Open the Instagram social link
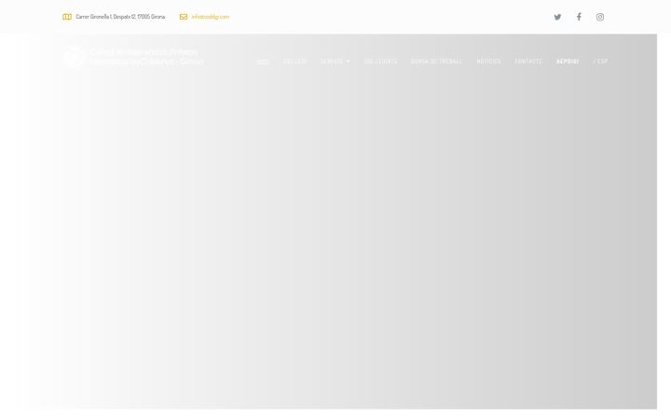 coord(600,17)
